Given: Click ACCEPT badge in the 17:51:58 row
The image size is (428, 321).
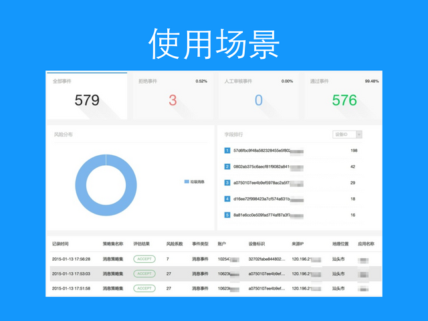Looking at the screenshot, I should point(144,288).
